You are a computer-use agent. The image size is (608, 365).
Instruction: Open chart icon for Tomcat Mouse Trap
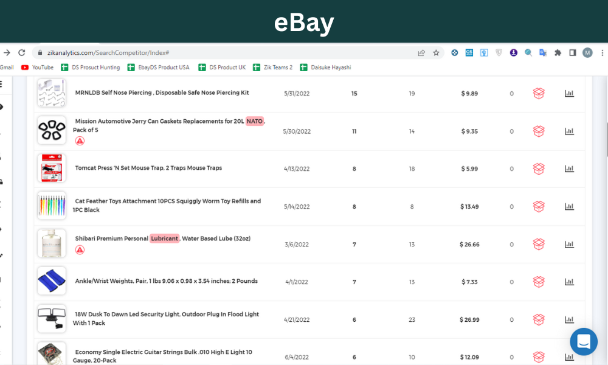[x=569, y=169]
